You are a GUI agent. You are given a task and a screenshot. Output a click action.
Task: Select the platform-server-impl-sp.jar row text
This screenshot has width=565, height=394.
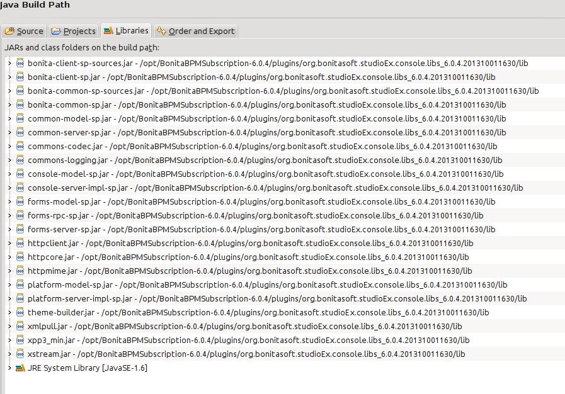[x=277, y=298]
